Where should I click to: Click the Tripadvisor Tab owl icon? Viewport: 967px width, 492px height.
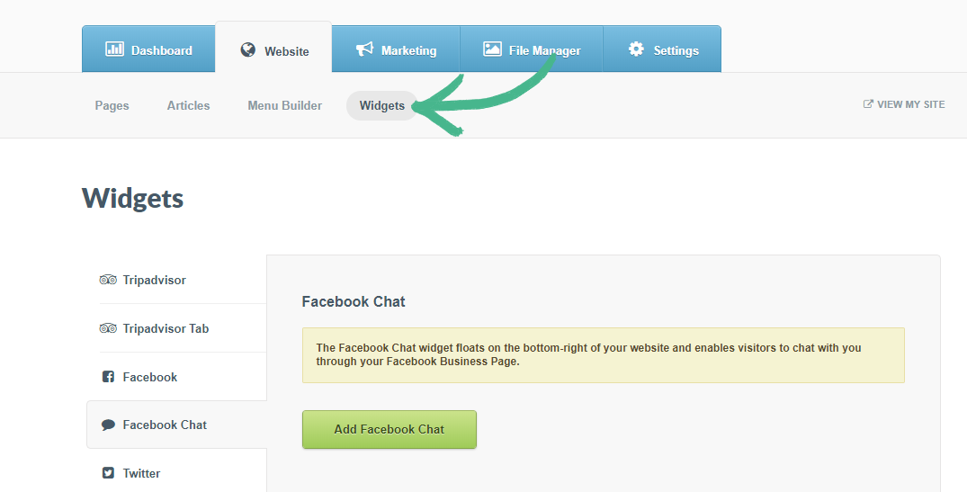(x=108, y=328)
